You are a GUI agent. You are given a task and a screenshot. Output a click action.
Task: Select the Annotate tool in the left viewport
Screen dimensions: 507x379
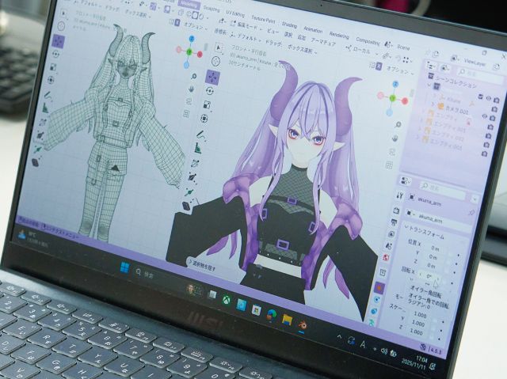pyautogui.click(x=48, y=96)
